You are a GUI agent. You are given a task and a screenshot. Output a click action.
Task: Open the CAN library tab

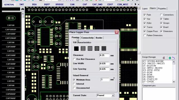[x=72, y=4]
